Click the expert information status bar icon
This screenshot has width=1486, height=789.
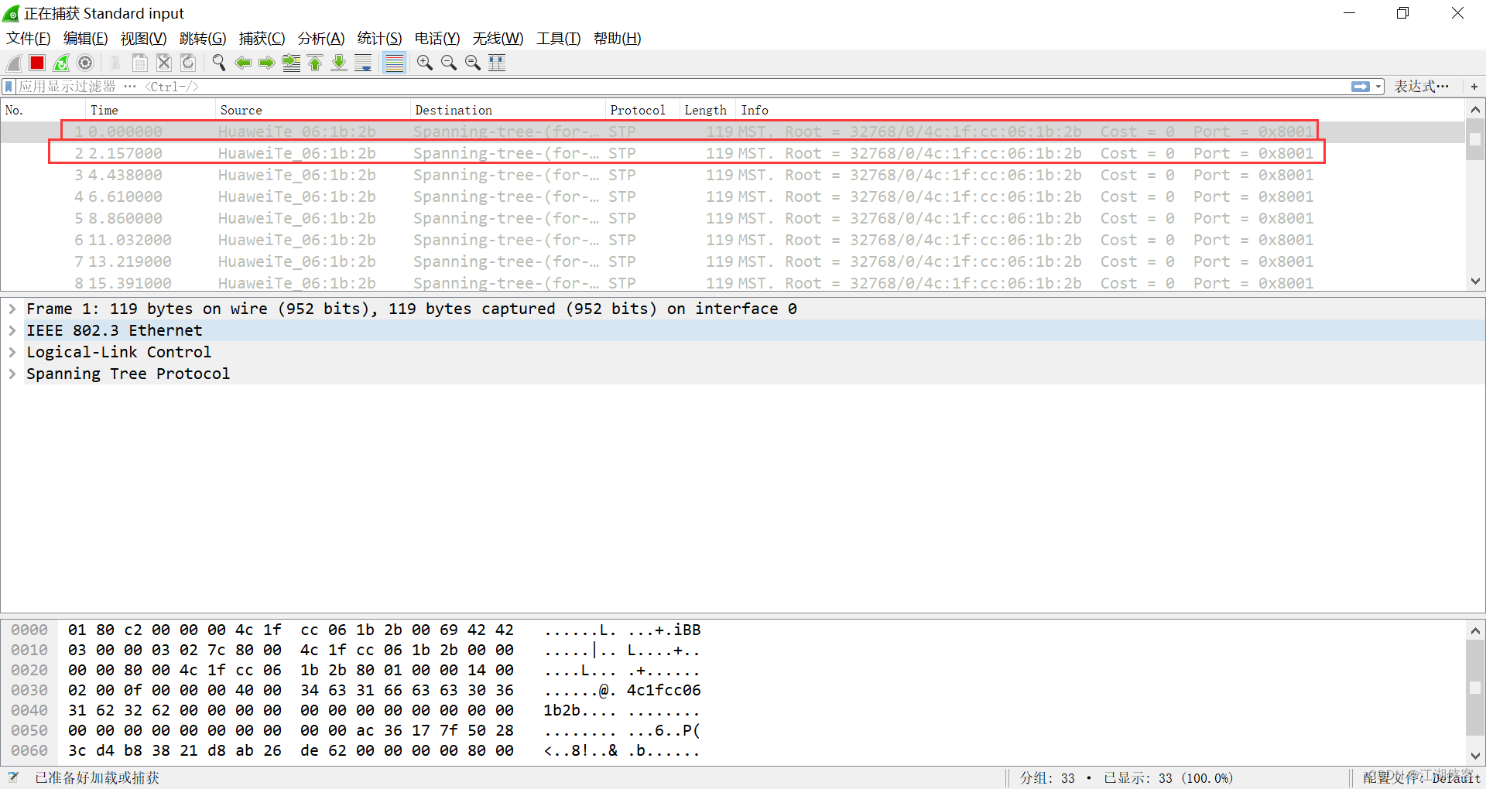13,777
